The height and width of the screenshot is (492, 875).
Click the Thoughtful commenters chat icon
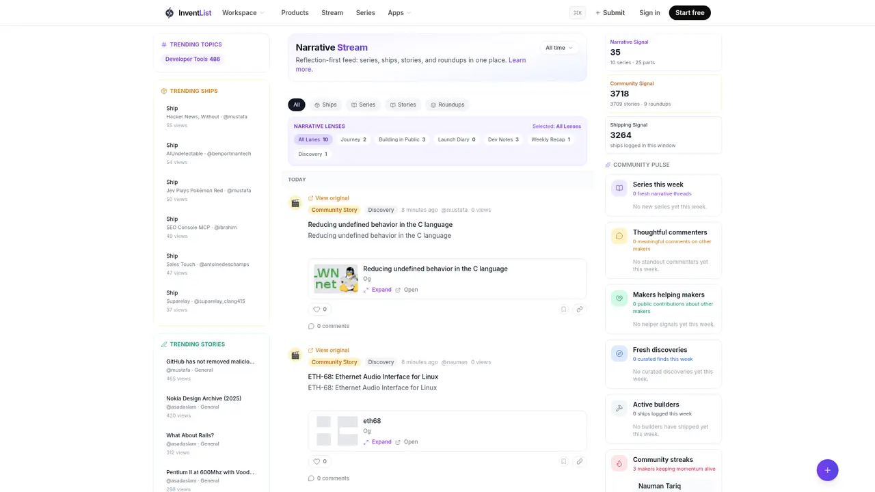[619, 236]
